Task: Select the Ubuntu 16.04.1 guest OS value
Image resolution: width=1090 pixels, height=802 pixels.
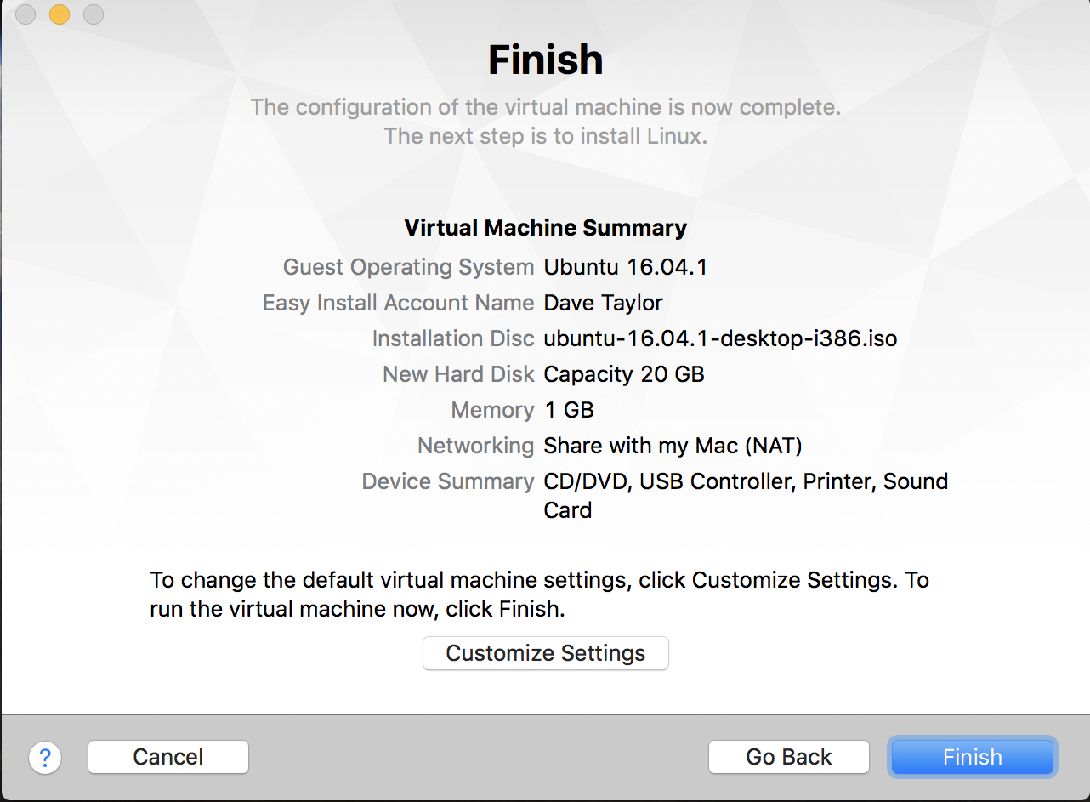Action: [x=626, y=267]
